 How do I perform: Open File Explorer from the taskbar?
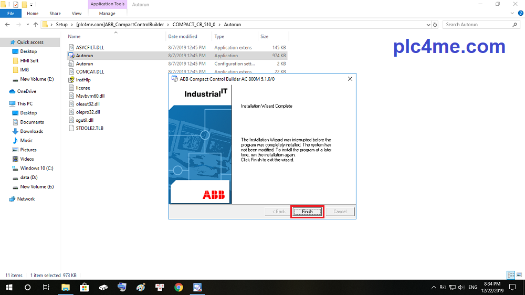tap(65, 287)
